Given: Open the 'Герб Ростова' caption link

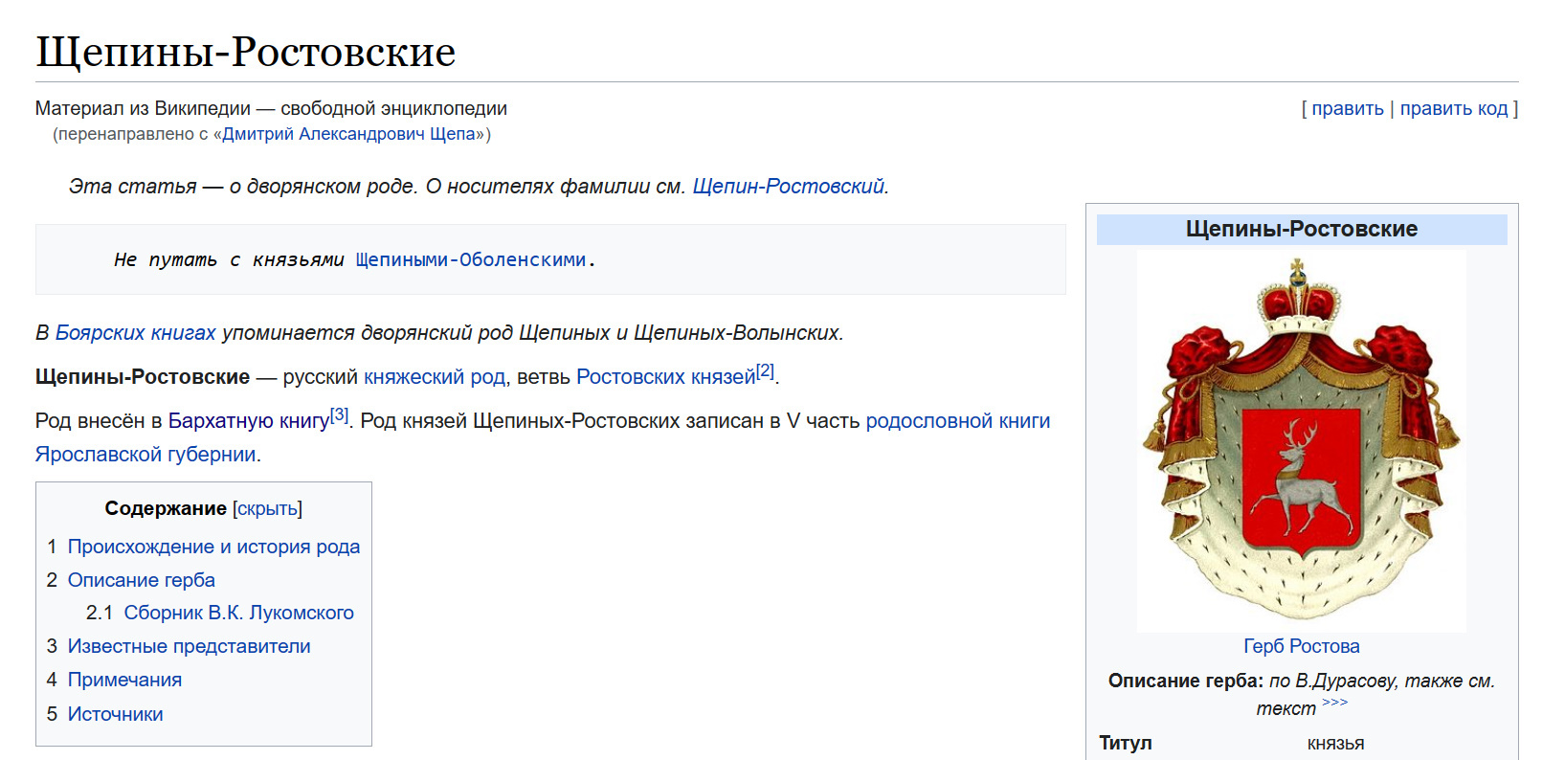Looking at the screenshot, I should click(x=1301, y=646).
